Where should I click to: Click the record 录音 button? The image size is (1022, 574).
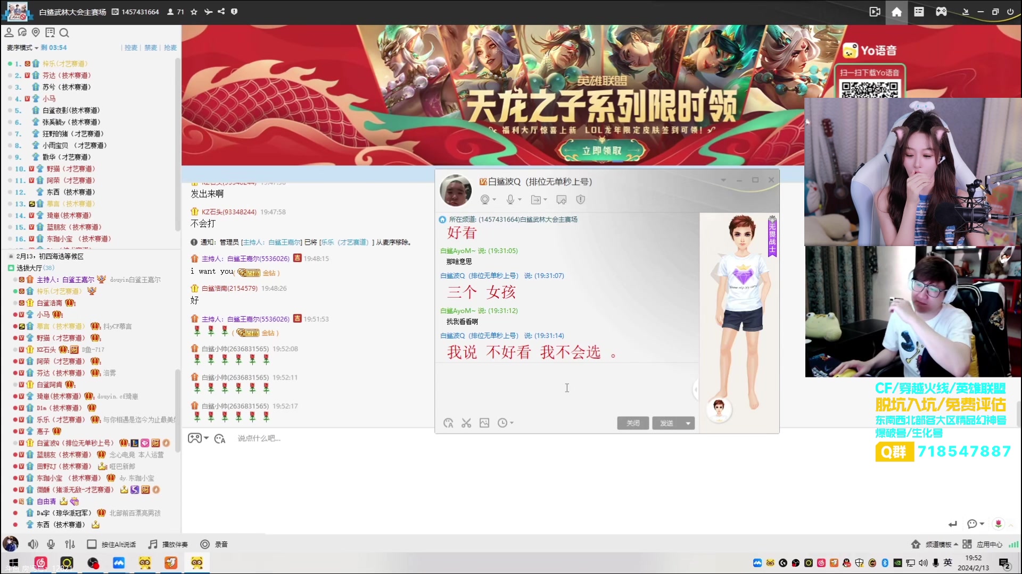click(214, 544)
